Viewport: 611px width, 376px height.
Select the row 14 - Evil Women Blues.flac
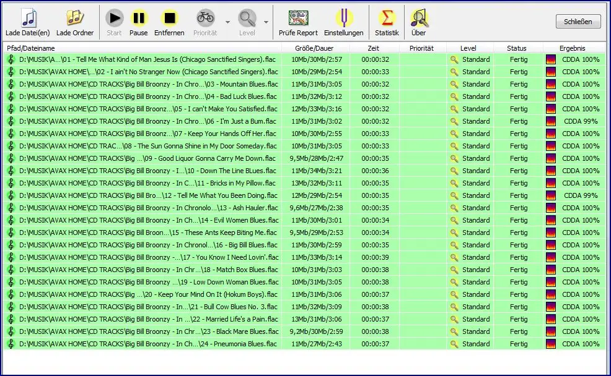pos(304,221)
